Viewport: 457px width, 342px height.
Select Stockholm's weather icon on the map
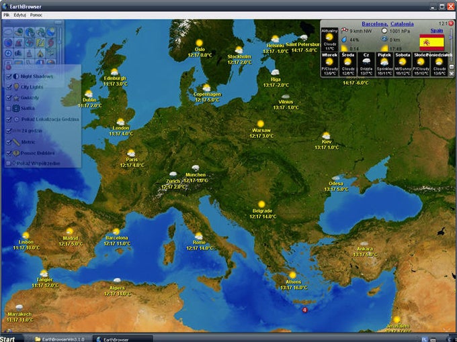pyautogui.click(x=239, y=50)
